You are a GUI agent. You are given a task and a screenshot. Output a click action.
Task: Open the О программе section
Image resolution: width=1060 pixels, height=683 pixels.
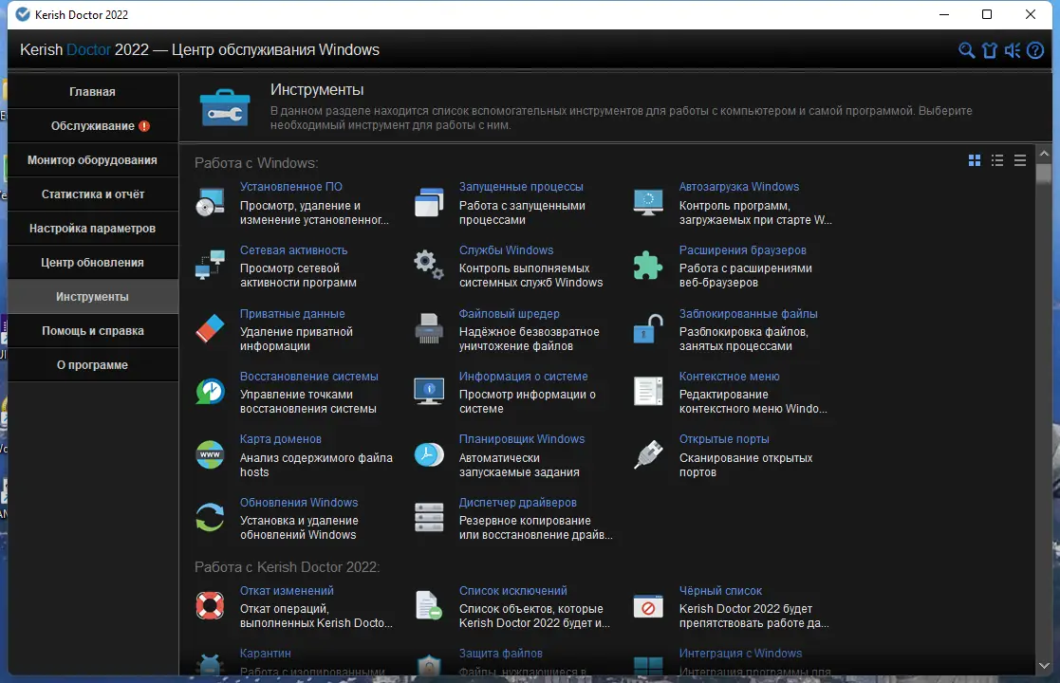pos(93,365)
